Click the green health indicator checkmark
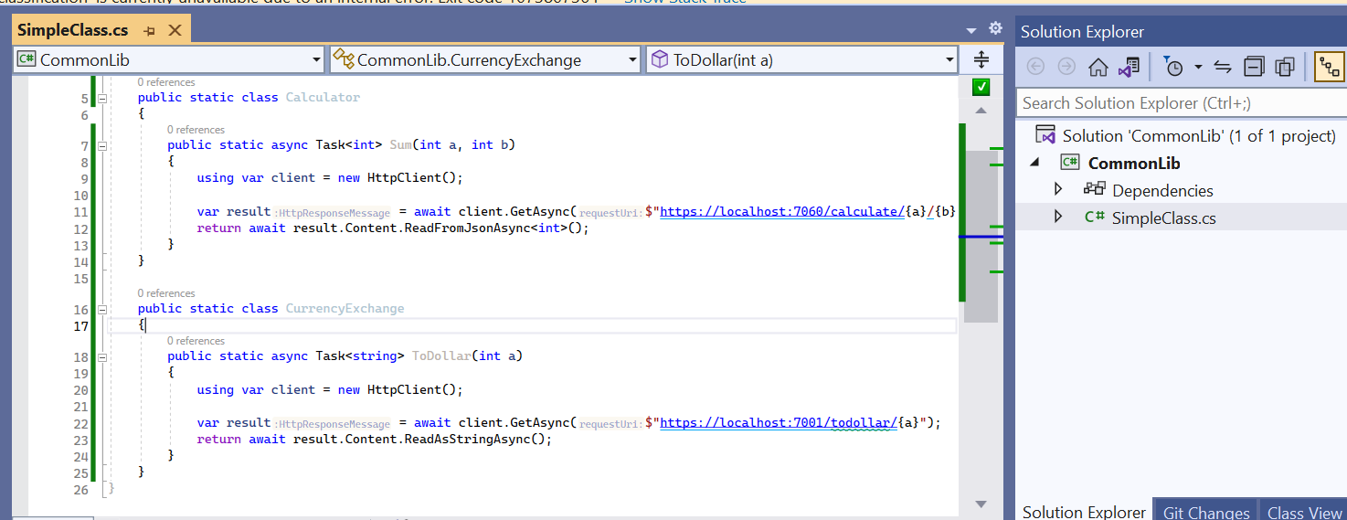The height and width of the screenshot is (520, 1347). point(981,87)
